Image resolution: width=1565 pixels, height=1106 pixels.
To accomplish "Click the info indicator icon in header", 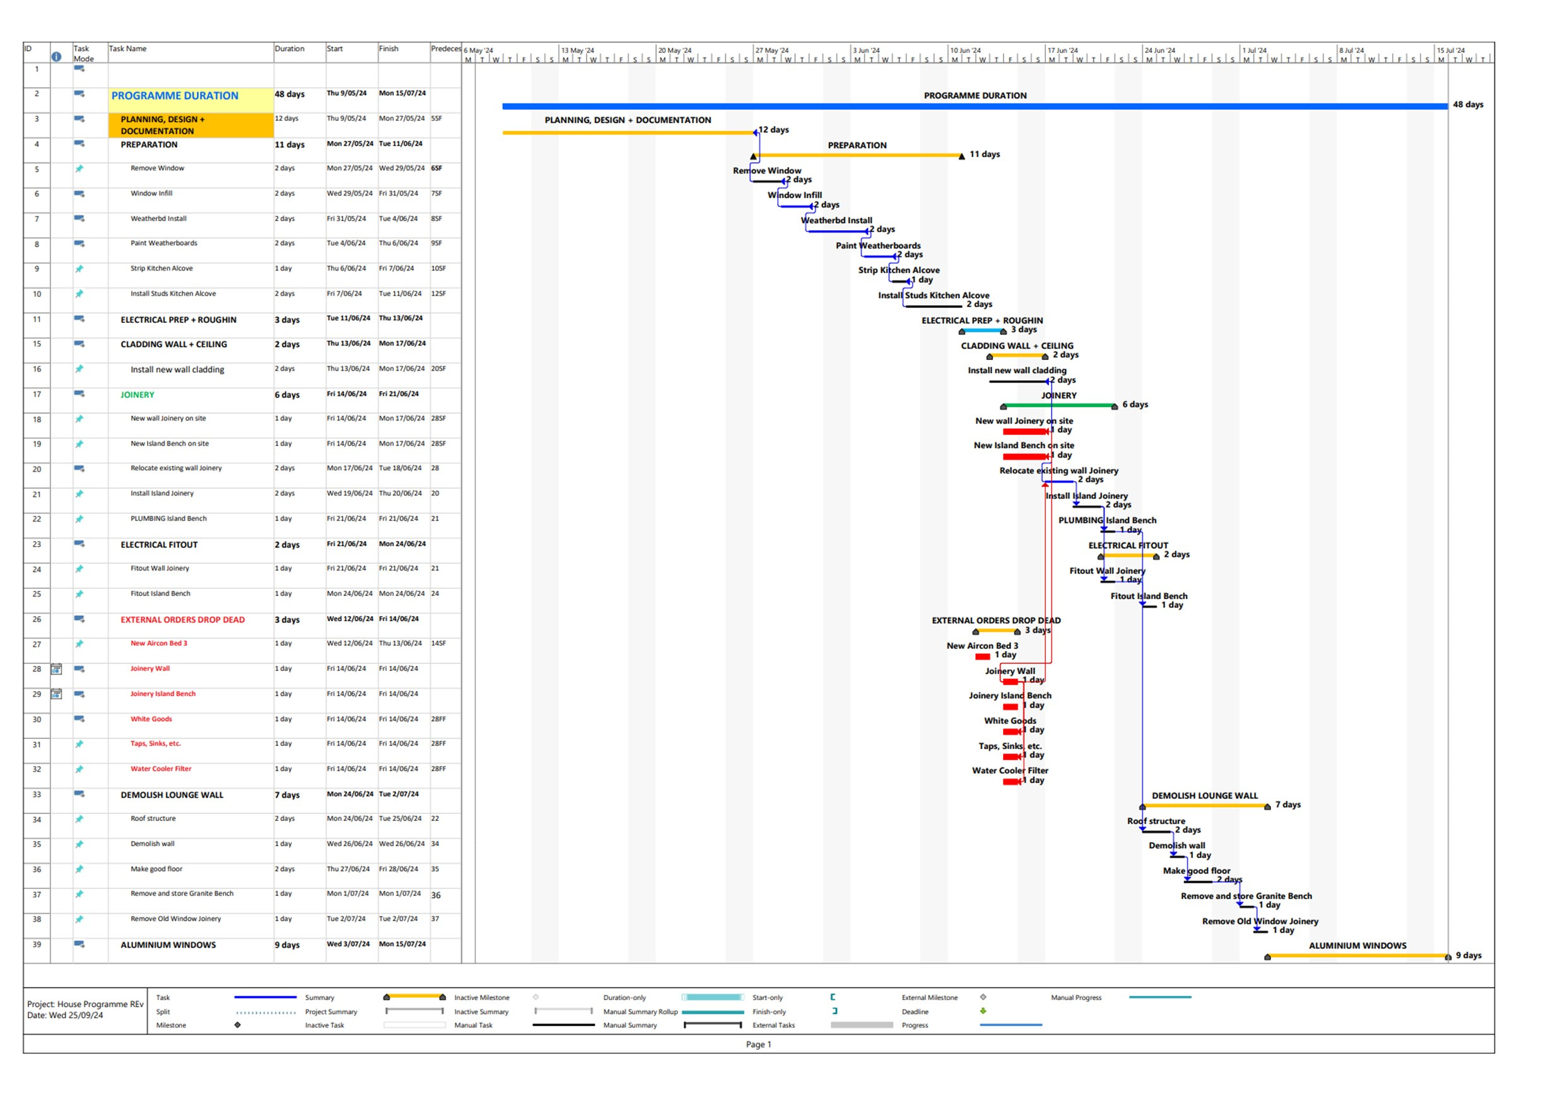I will pyautogui.click(x=57, y=57).
